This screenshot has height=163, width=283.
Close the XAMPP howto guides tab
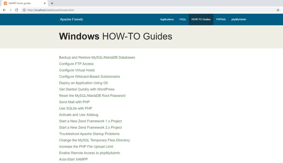[x=44, y=3]
